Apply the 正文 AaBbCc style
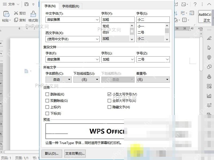This screenshot has height=160, width=214. [x=205, y=17]
